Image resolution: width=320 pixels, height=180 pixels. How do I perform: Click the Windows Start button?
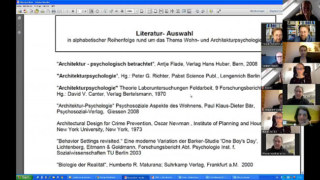[25, 178]
